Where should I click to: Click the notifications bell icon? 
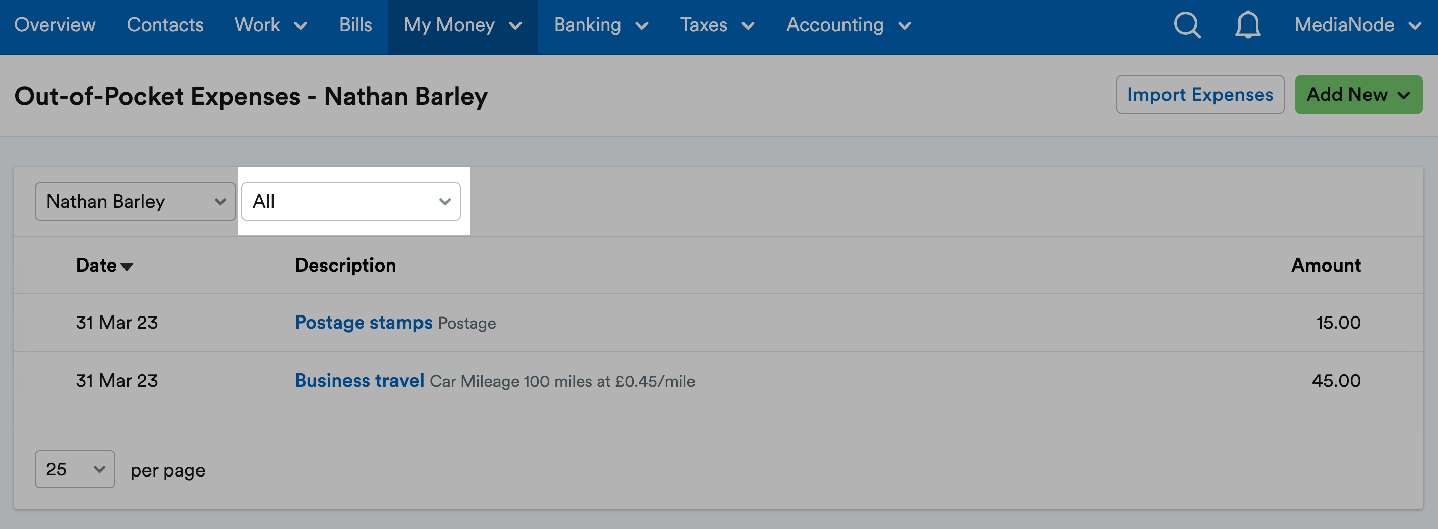point(1247,25)
